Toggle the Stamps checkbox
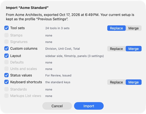The image size is (146, 114). tap(6, 35)
